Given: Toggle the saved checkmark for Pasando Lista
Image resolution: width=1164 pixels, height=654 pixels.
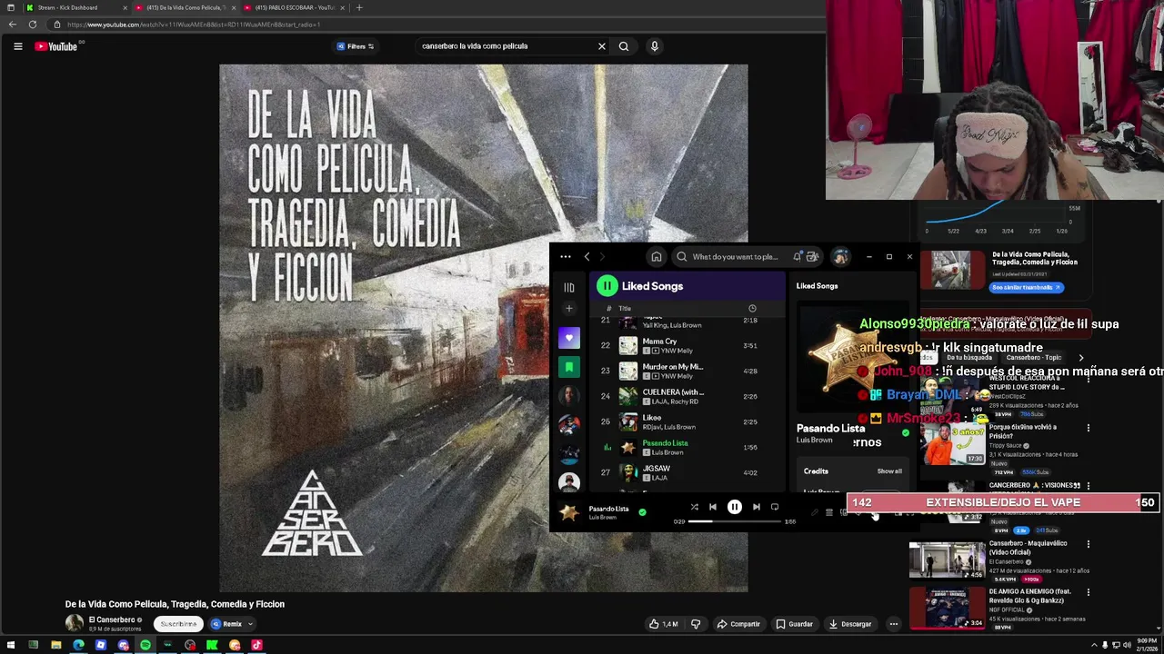Looking at the screenshot, I should (x=642, y=512).
